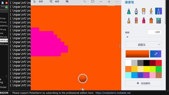Pick the indigo color swatch

click(x=140, y=75)
